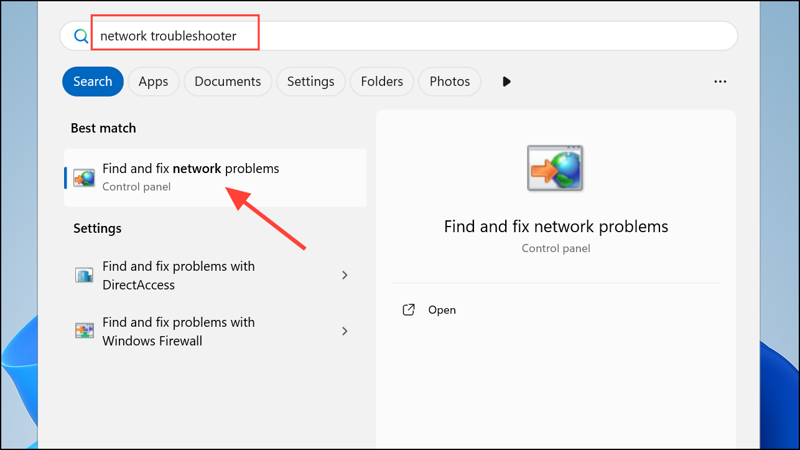This screenshot has width=800, height=450.
Task: Click the large network globe preview icon
Action: coord(556,167)
